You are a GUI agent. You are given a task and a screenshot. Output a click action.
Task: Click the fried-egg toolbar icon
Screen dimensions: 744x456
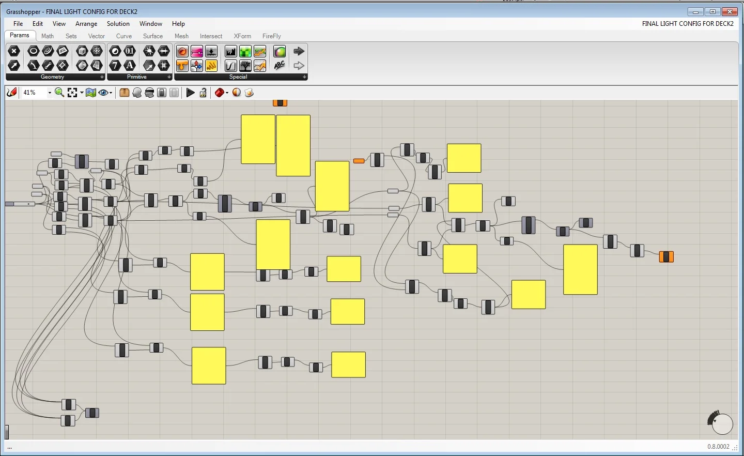click(x=250, y=93)
